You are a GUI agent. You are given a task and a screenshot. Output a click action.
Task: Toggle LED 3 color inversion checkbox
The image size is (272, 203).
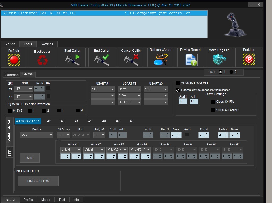(59, 111)
